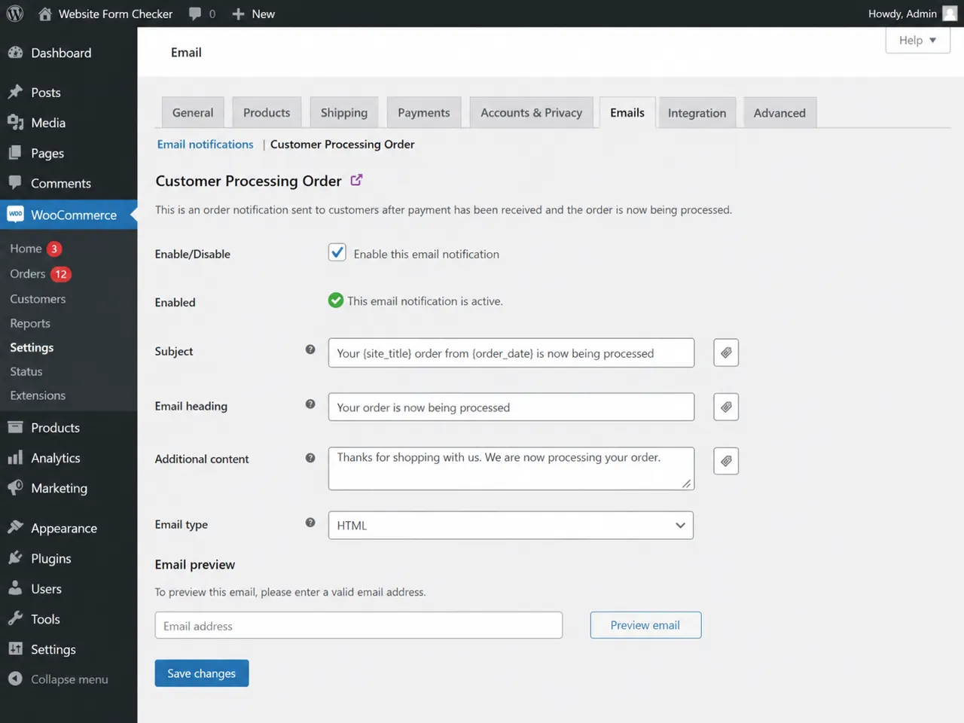Switch to the Payments settings tab
The width and height of the screenshot is (964, 723).
click(x=424, y=112)
